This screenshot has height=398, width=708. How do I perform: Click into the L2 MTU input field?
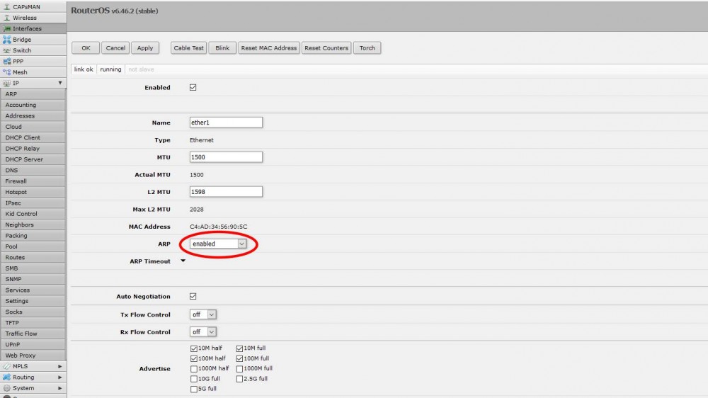(x=226, y=192)
